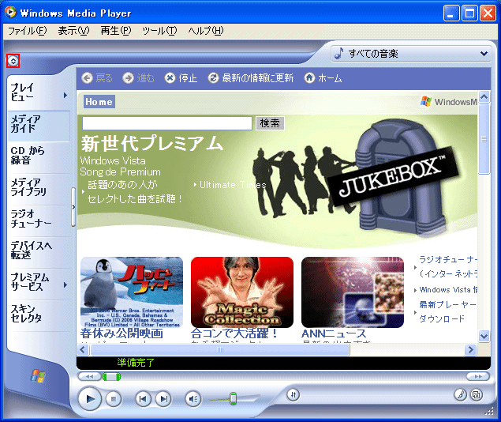
Task: Open the ハッピーフィート penguin thumbnail
Action: [132, 292]
